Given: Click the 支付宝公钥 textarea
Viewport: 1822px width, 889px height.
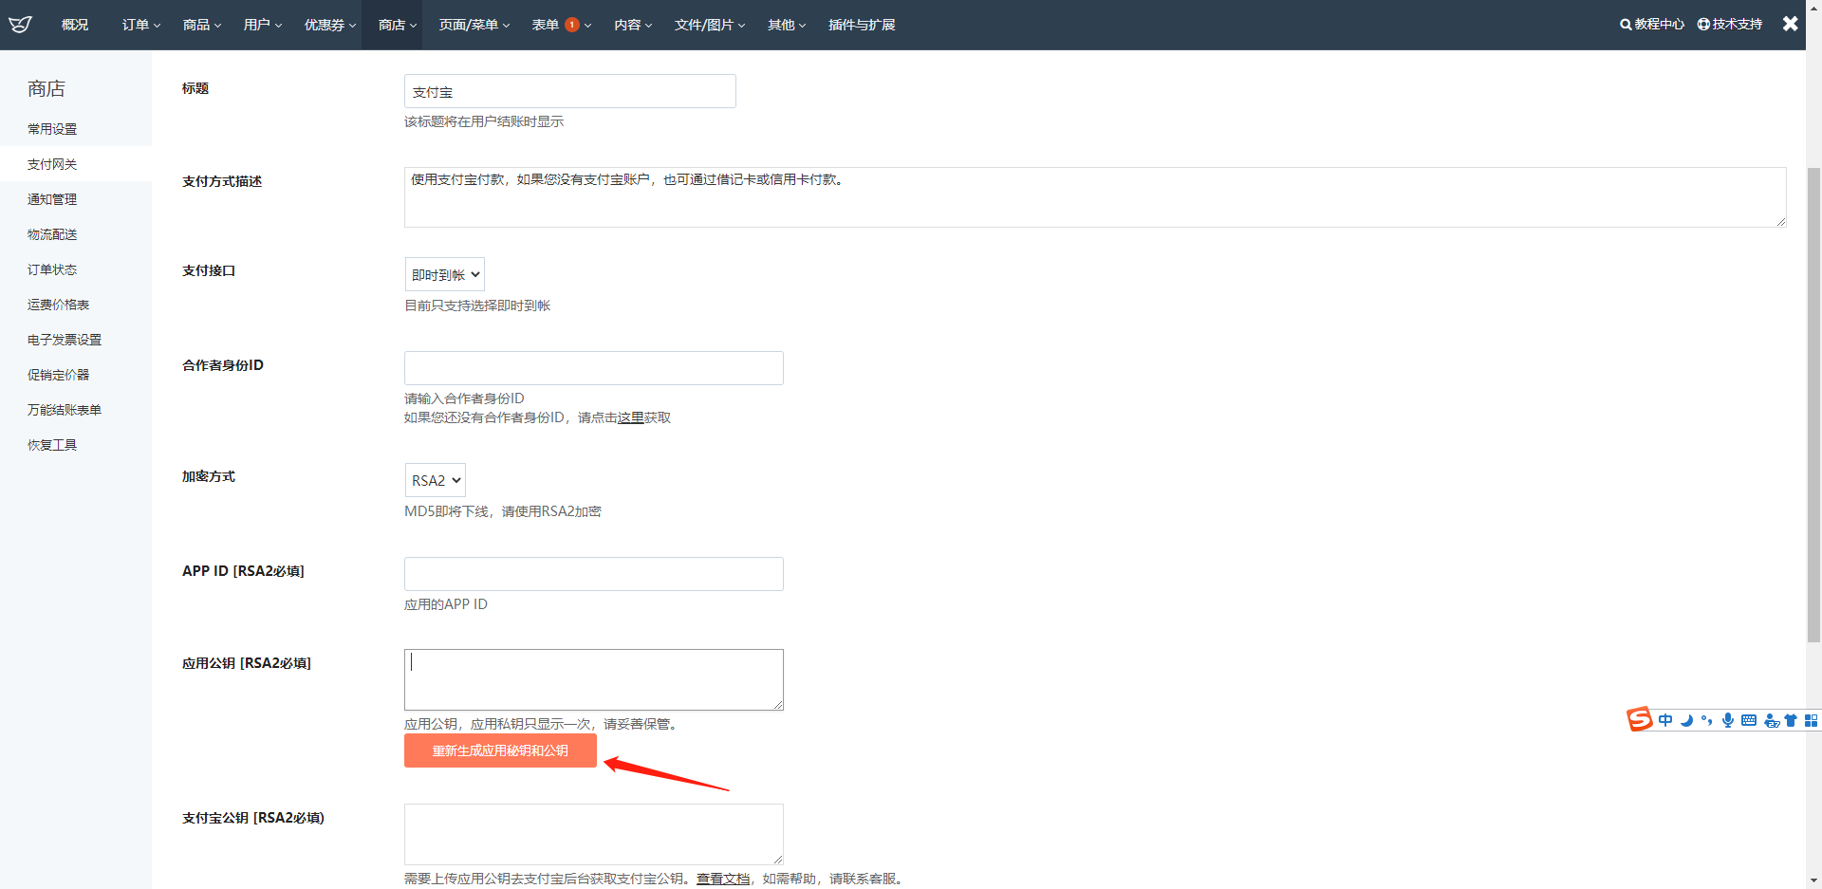Looking at the screenshot, I should coord(593,834).
